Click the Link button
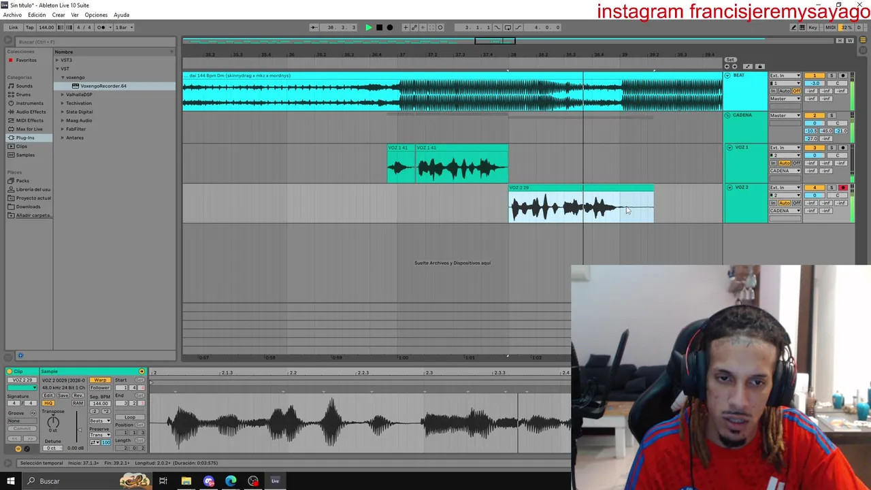 point(14,27)
